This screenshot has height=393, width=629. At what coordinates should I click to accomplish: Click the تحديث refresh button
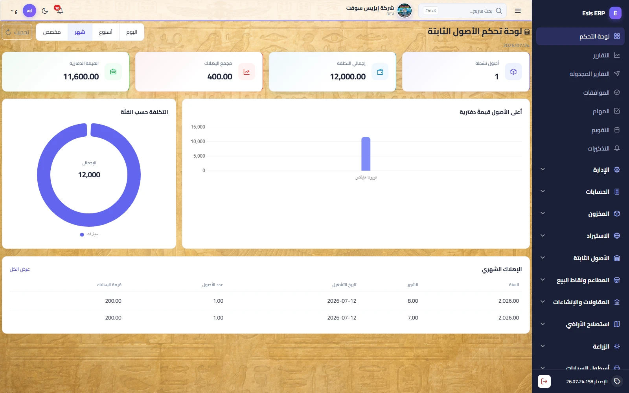[17, 32]
